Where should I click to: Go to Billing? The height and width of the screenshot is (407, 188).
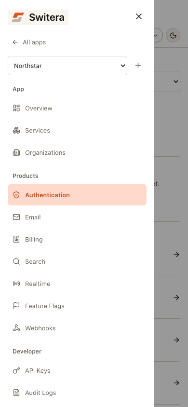pos(77,239)
